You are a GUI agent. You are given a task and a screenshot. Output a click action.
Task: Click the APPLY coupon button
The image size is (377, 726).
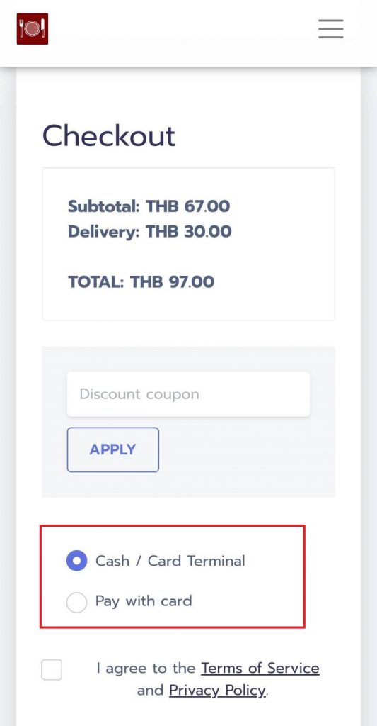coord(112,449)
